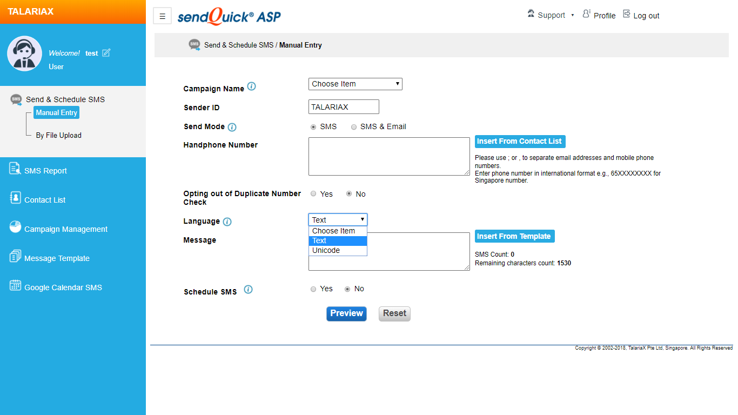Screen dimensions: 738x415
Task: Expand the Support dropdown arrow
Action: click(x=572, y=16)
